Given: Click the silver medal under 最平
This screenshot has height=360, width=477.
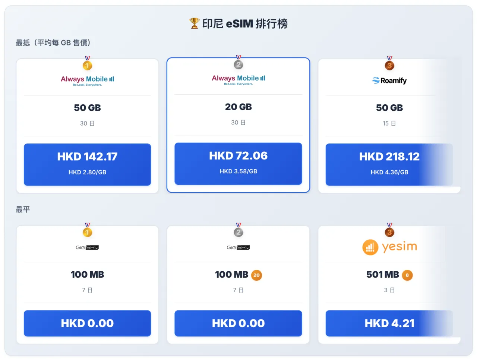Looking at the screenshot, I should pyautogui.click(x=238, y=231).
